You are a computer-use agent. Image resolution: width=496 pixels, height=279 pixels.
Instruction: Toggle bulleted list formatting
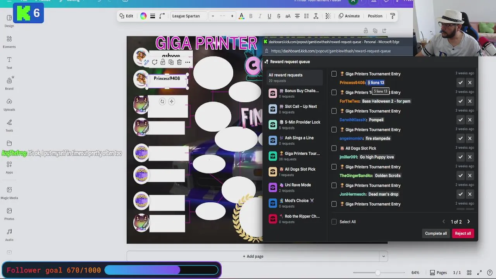307,16
